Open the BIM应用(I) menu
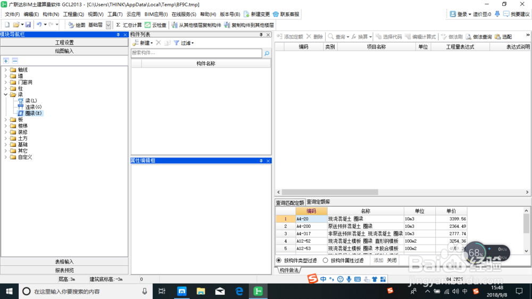Image resolution: width=532 pixels, height=299 pixels. pyautogui.click(x=156, y=14)
